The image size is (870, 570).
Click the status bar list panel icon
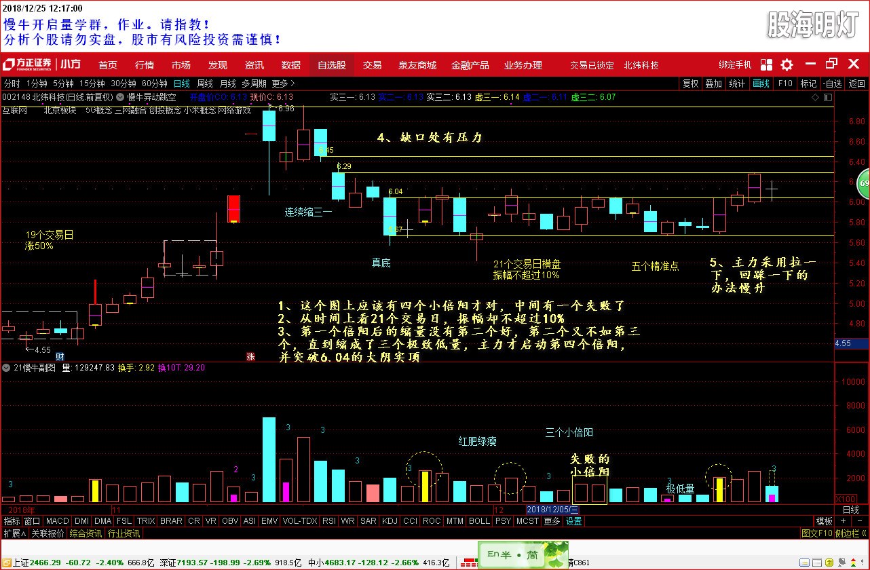coord(816,563)
